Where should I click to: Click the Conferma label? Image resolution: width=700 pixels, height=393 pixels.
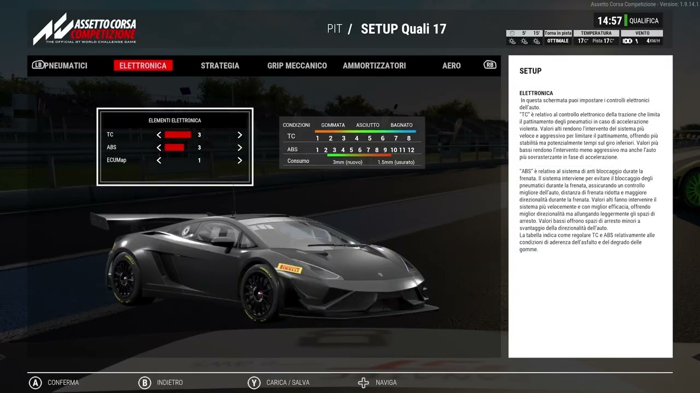(x=63, y=383)
